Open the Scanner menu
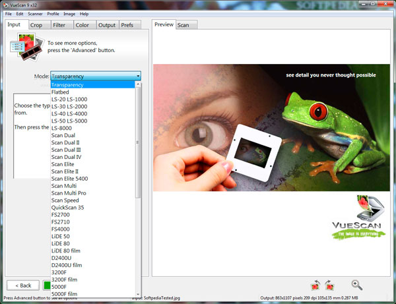This screenshot has height=304, width=396. [x=34, y=14]
